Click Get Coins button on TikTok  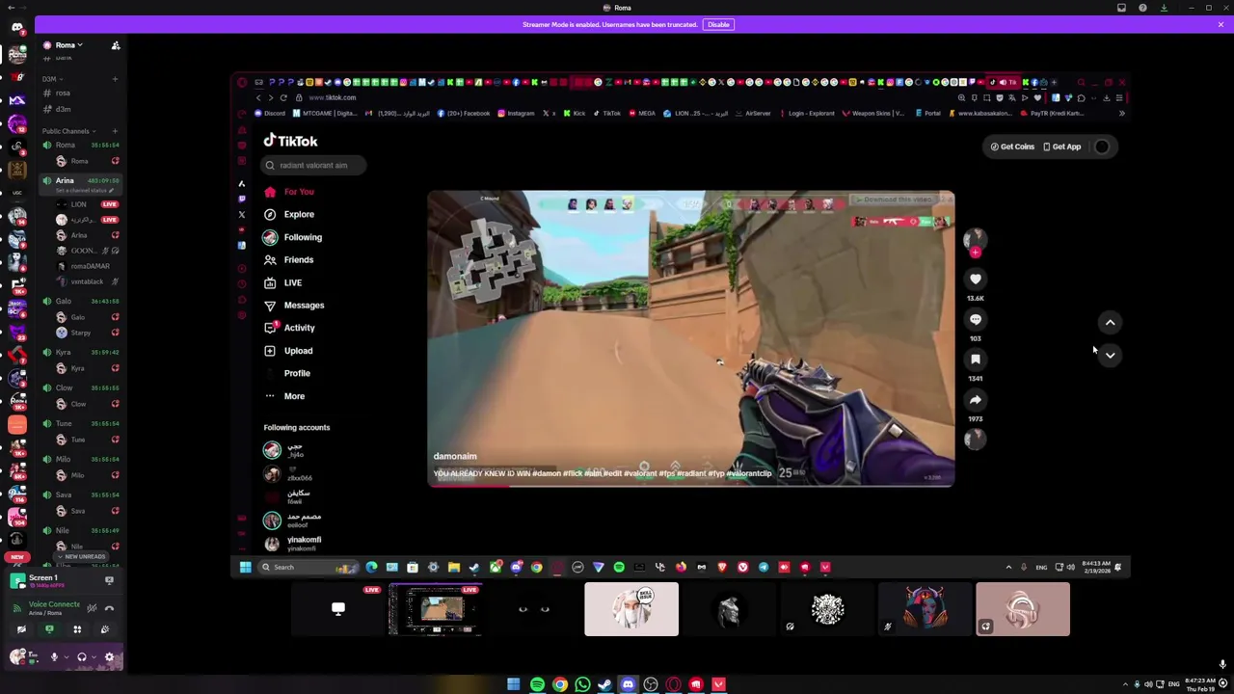point(1012,147)
